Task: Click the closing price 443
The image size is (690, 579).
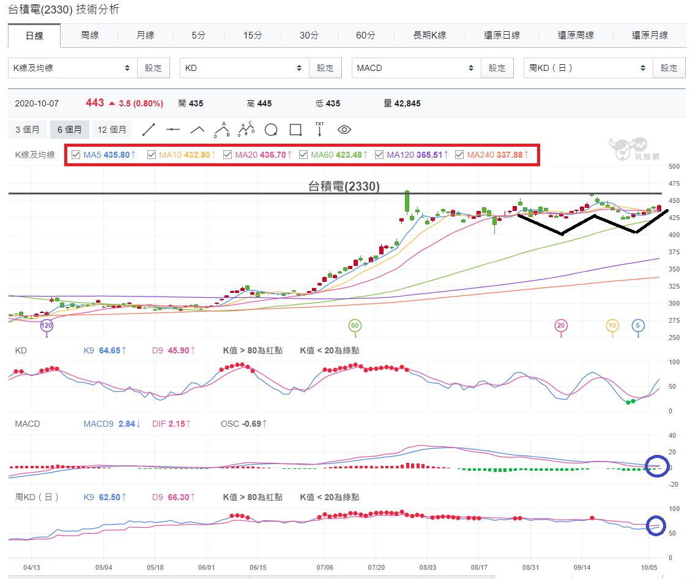Action: click(95, 103)
